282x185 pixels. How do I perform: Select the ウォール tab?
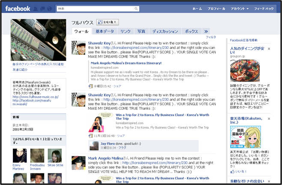pyautogui.click(x=81, y=31)
